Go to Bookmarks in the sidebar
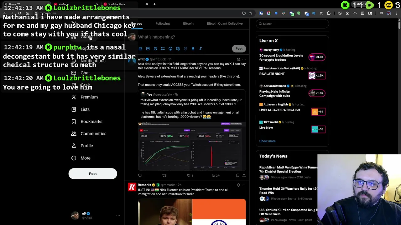401x225 pixels. point(87,122)
